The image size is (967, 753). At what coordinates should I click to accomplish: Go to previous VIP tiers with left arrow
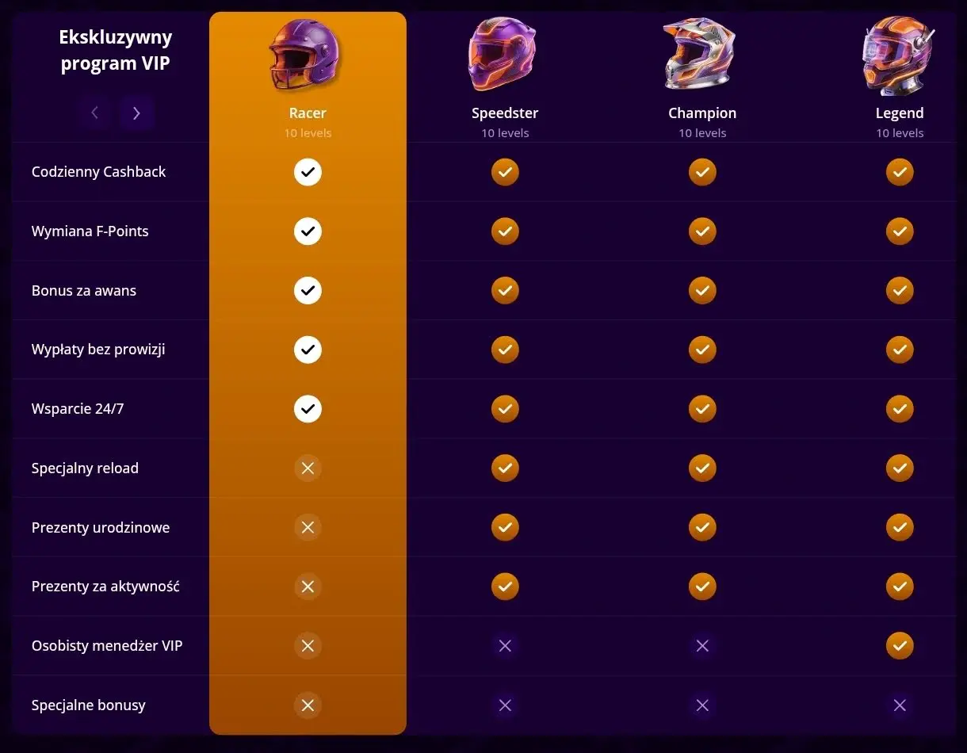tap(95, 113)
